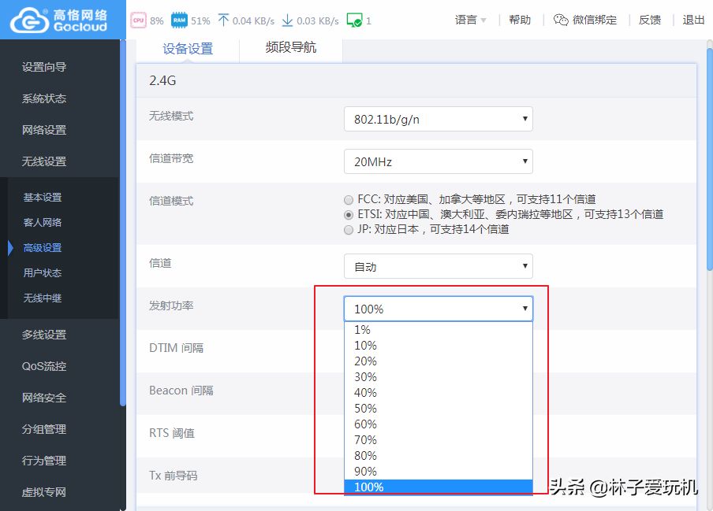Click the RTS 阈值 label
The height and width of the screenshot is (511, 713).
pos(171,433)
